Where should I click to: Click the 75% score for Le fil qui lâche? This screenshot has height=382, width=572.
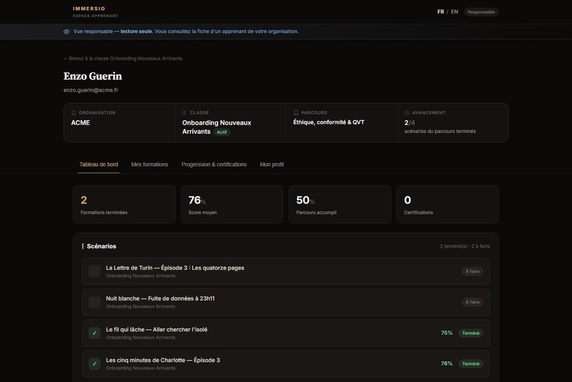point(446,333)
